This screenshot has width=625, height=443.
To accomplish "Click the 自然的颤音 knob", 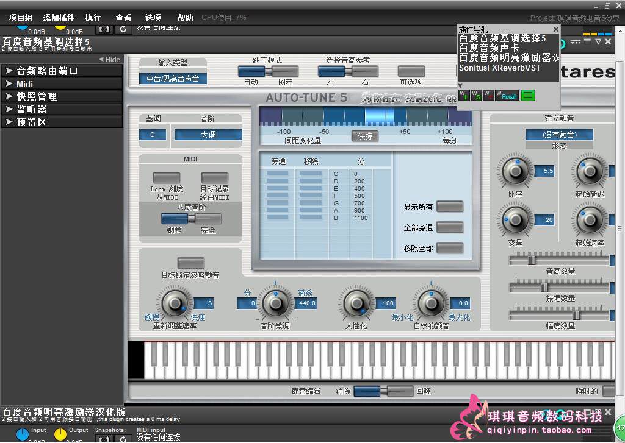I will (431, 303).
